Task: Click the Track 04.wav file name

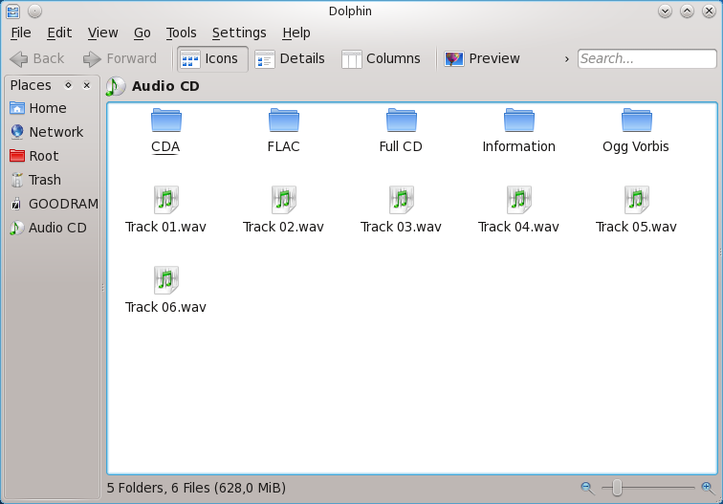Action: click(x=518, y=227)
